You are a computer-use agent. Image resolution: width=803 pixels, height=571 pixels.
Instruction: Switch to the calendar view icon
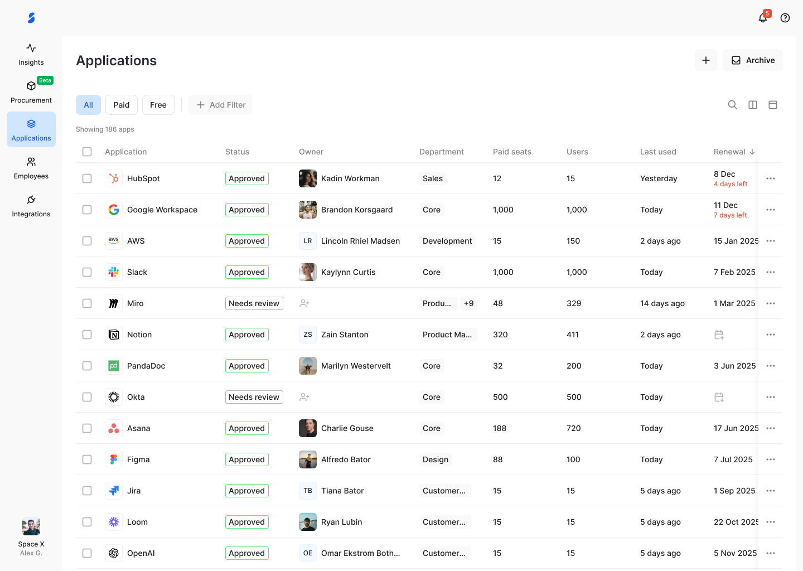click(773, 105)
